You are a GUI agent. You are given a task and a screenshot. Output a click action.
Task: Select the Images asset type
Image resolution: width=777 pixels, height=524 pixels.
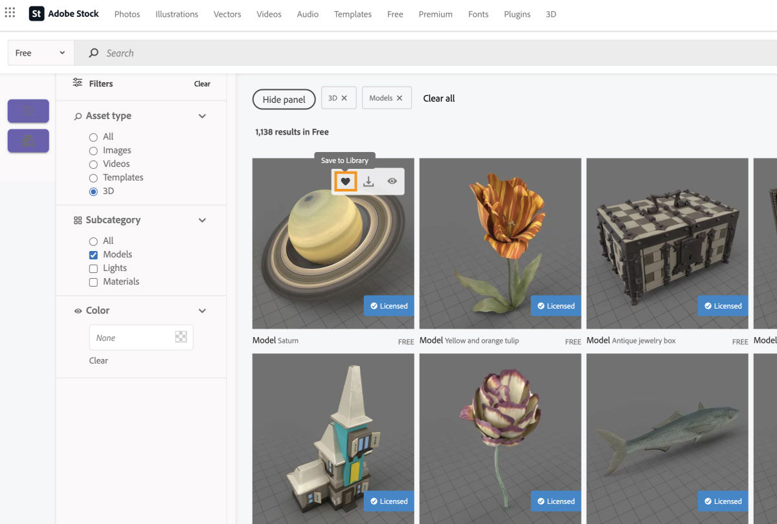(93, 150)
